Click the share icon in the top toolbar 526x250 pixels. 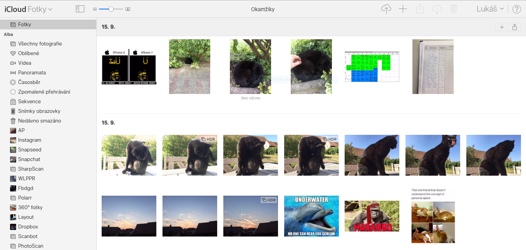tap(420, 9)
